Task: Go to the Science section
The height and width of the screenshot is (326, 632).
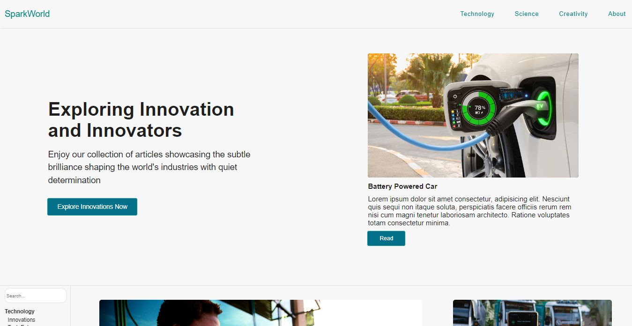Action: [x=527, y=14]
